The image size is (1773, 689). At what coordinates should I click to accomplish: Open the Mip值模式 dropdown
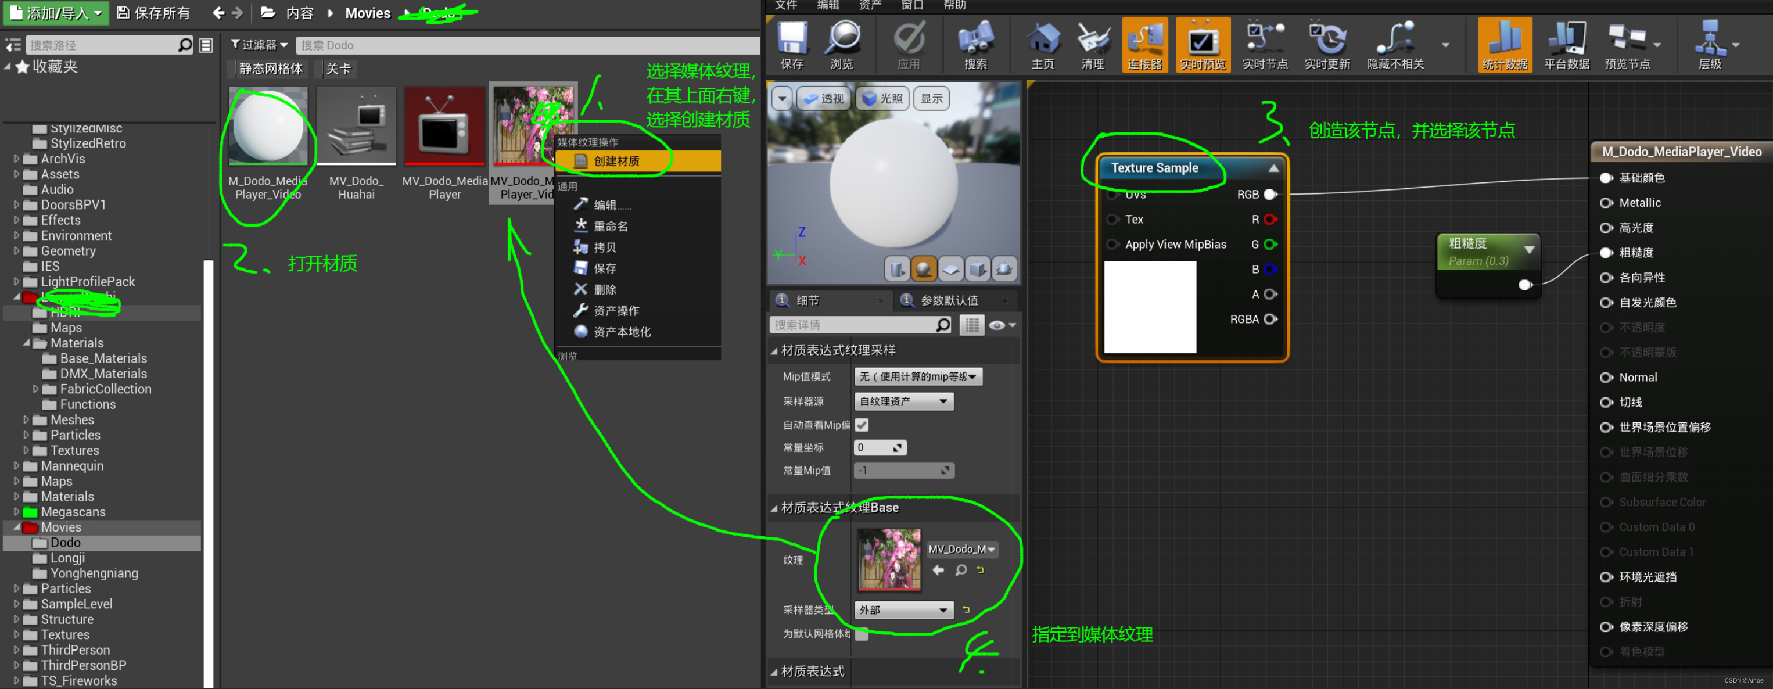(917, 376)
